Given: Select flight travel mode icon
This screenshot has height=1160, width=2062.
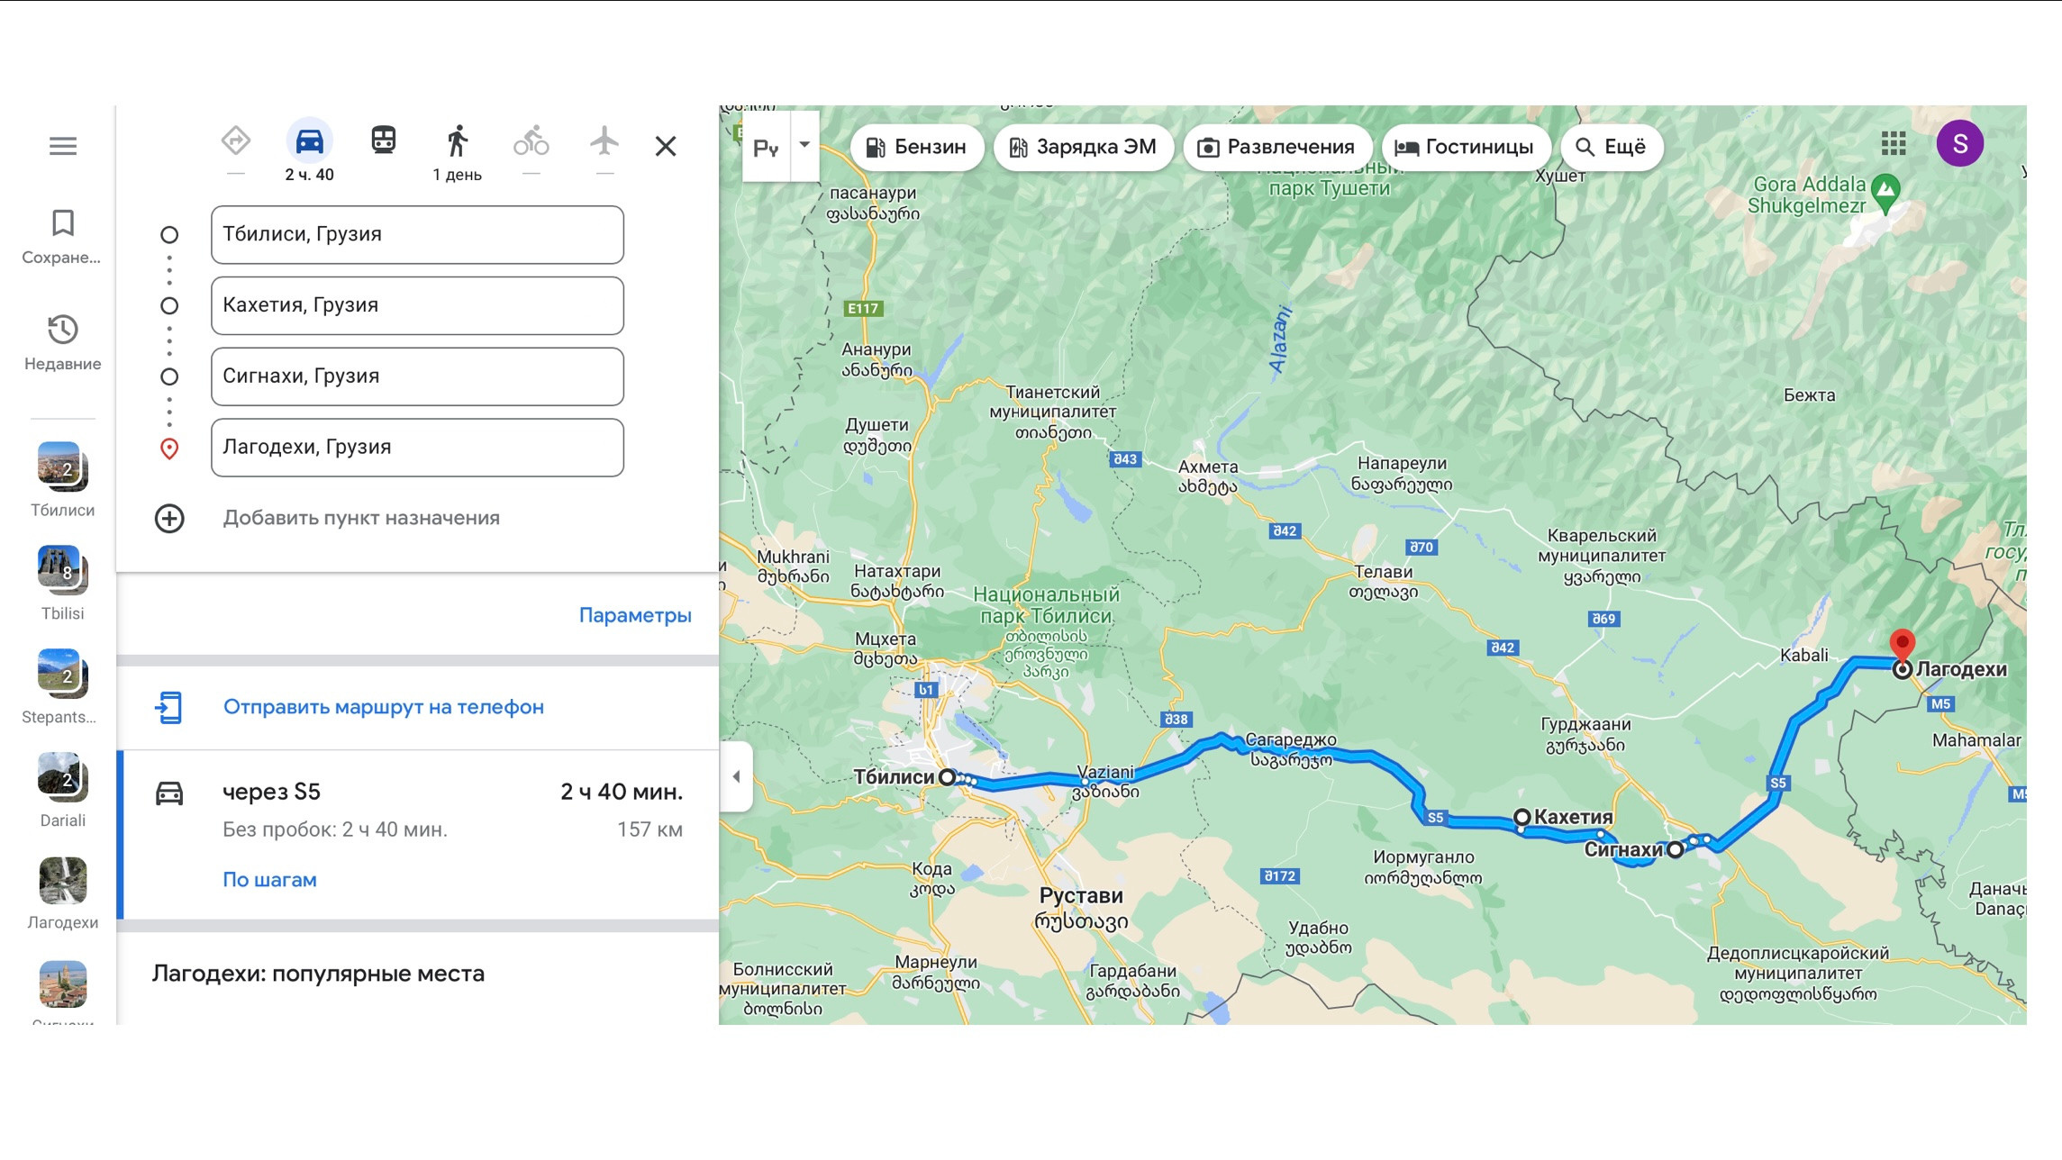Looking at the screenshot, I should point(604,141).
